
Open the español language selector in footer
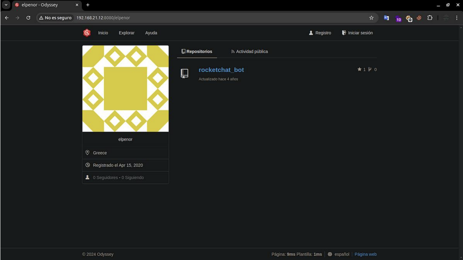coord(338,254)
